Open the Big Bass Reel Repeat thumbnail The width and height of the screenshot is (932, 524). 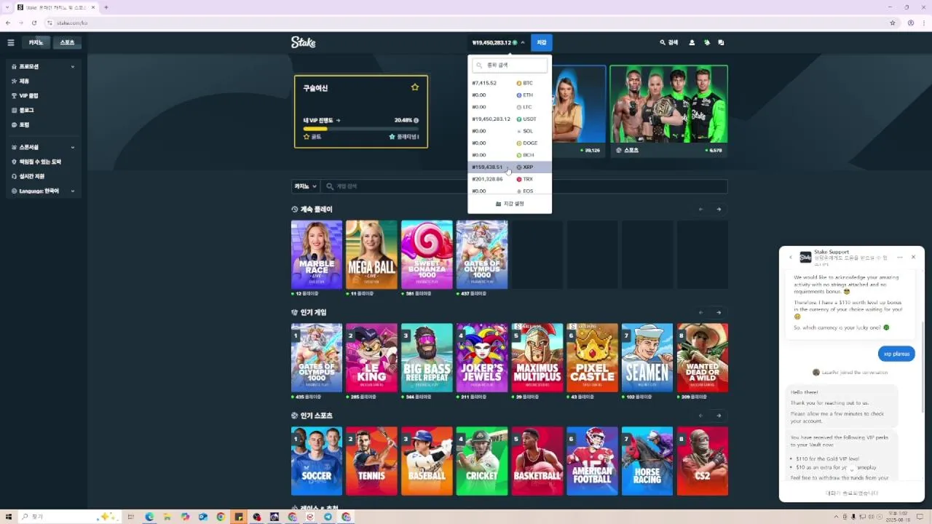(427, 358)
